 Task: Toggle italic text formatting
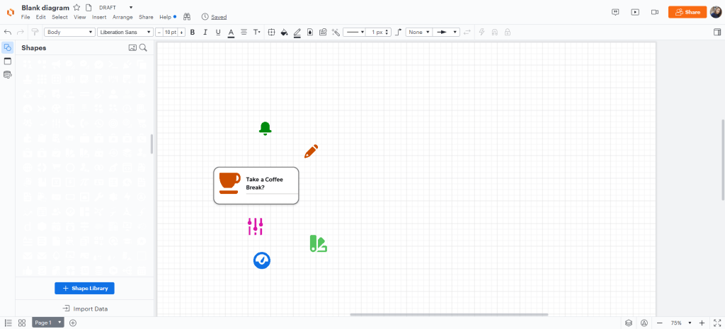205,32
